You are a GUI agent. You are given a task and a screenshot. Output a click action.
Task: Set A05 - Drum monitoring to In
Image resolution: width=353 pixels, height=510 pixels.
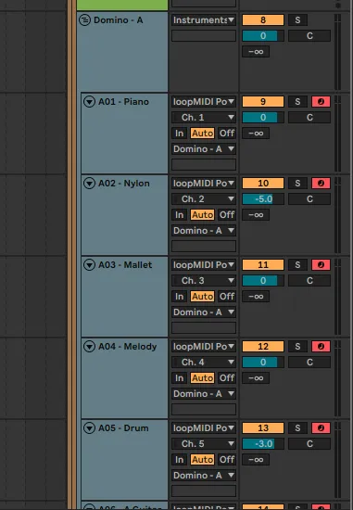pyautogui.click(x=180, y=460)
